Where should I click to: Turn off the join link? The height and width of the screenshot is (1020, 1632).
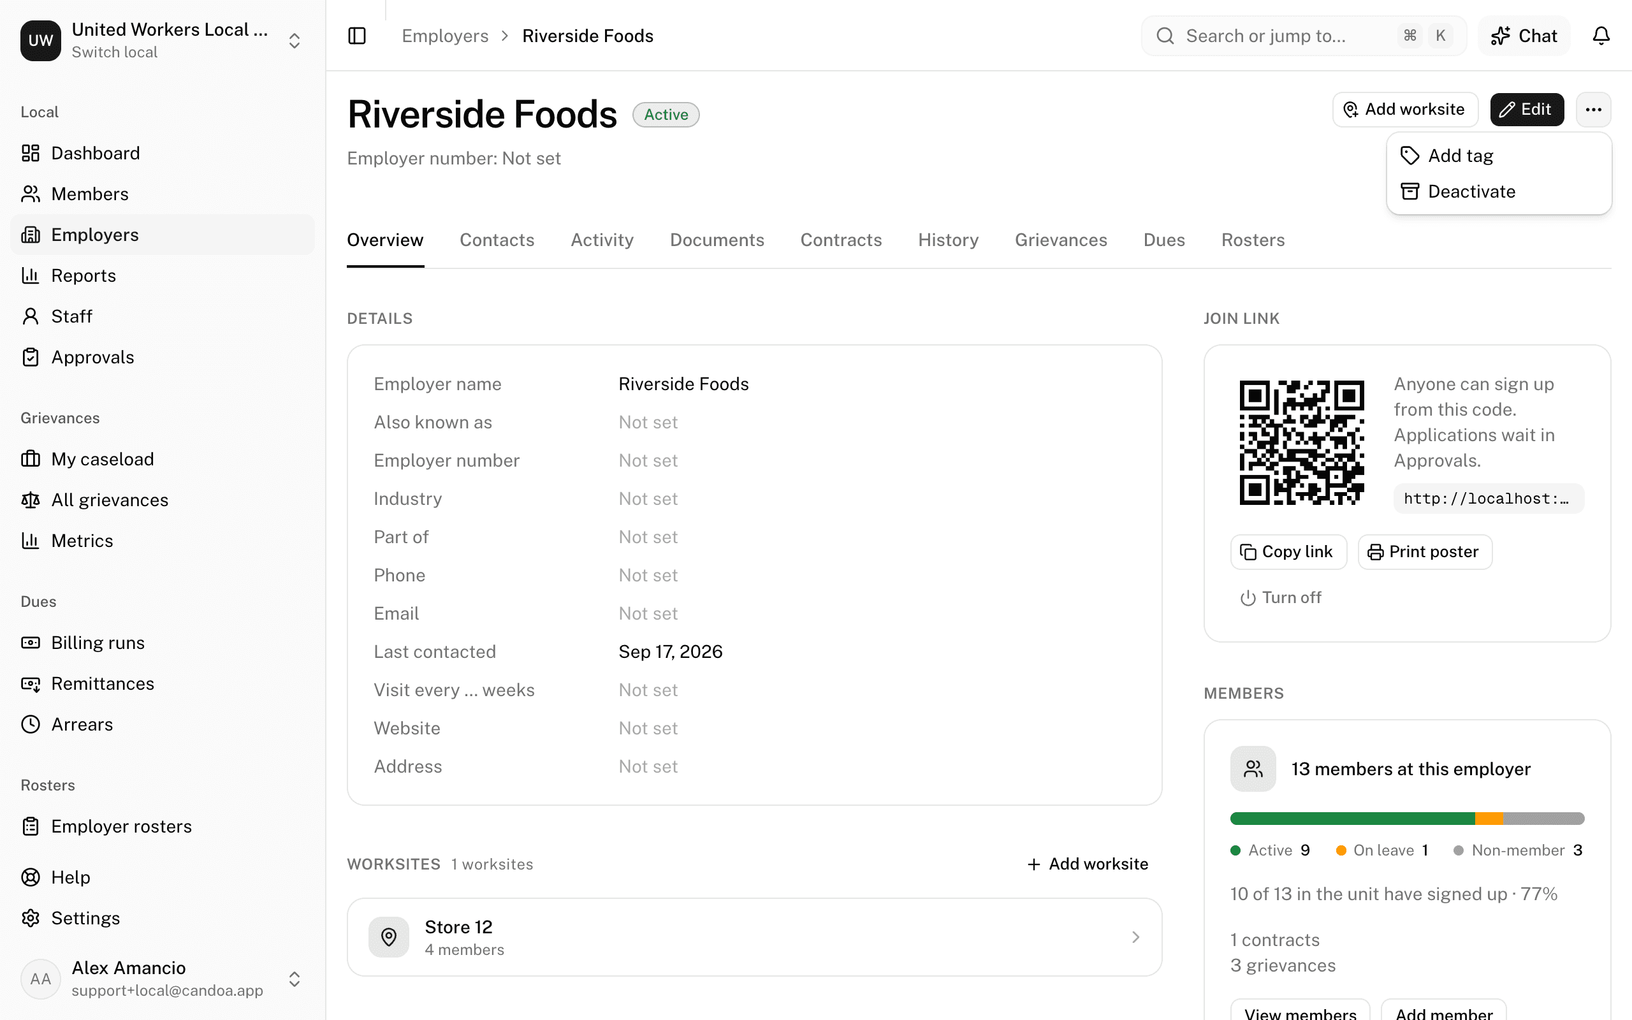(x=1281, y=598)
